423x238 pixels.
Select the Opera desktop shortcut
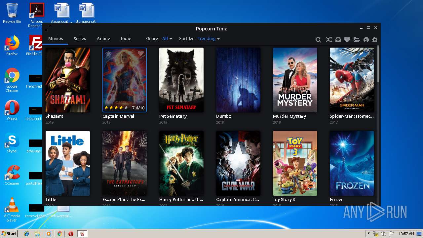(x=12, y=111)
